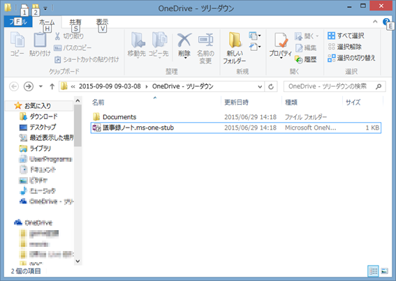The image size is (396, 281).
Task: Open Help question mark icon
Action: coord(386,22)
